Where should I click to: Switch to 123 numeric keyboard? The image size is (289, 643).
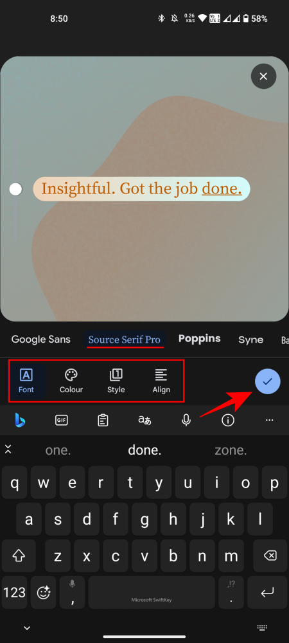15,592
